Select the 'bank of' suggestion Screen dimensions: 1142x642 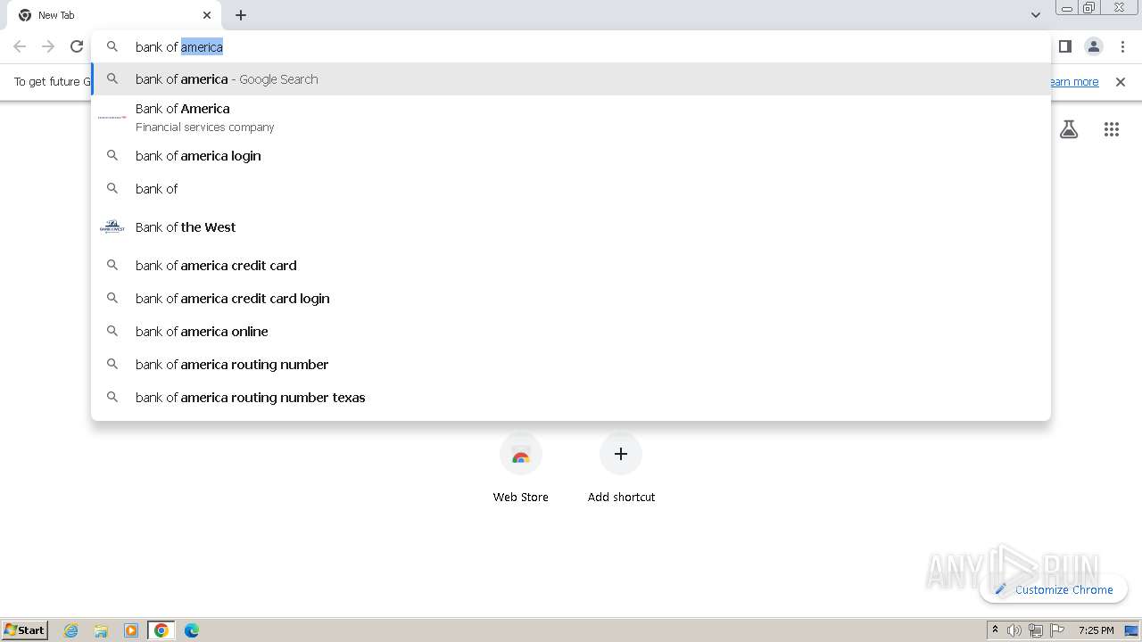click(571, 189)
